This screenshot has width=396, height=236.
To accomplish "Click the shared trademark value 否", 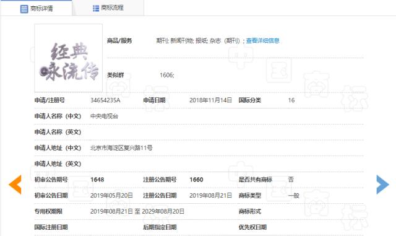I will 291,180.
